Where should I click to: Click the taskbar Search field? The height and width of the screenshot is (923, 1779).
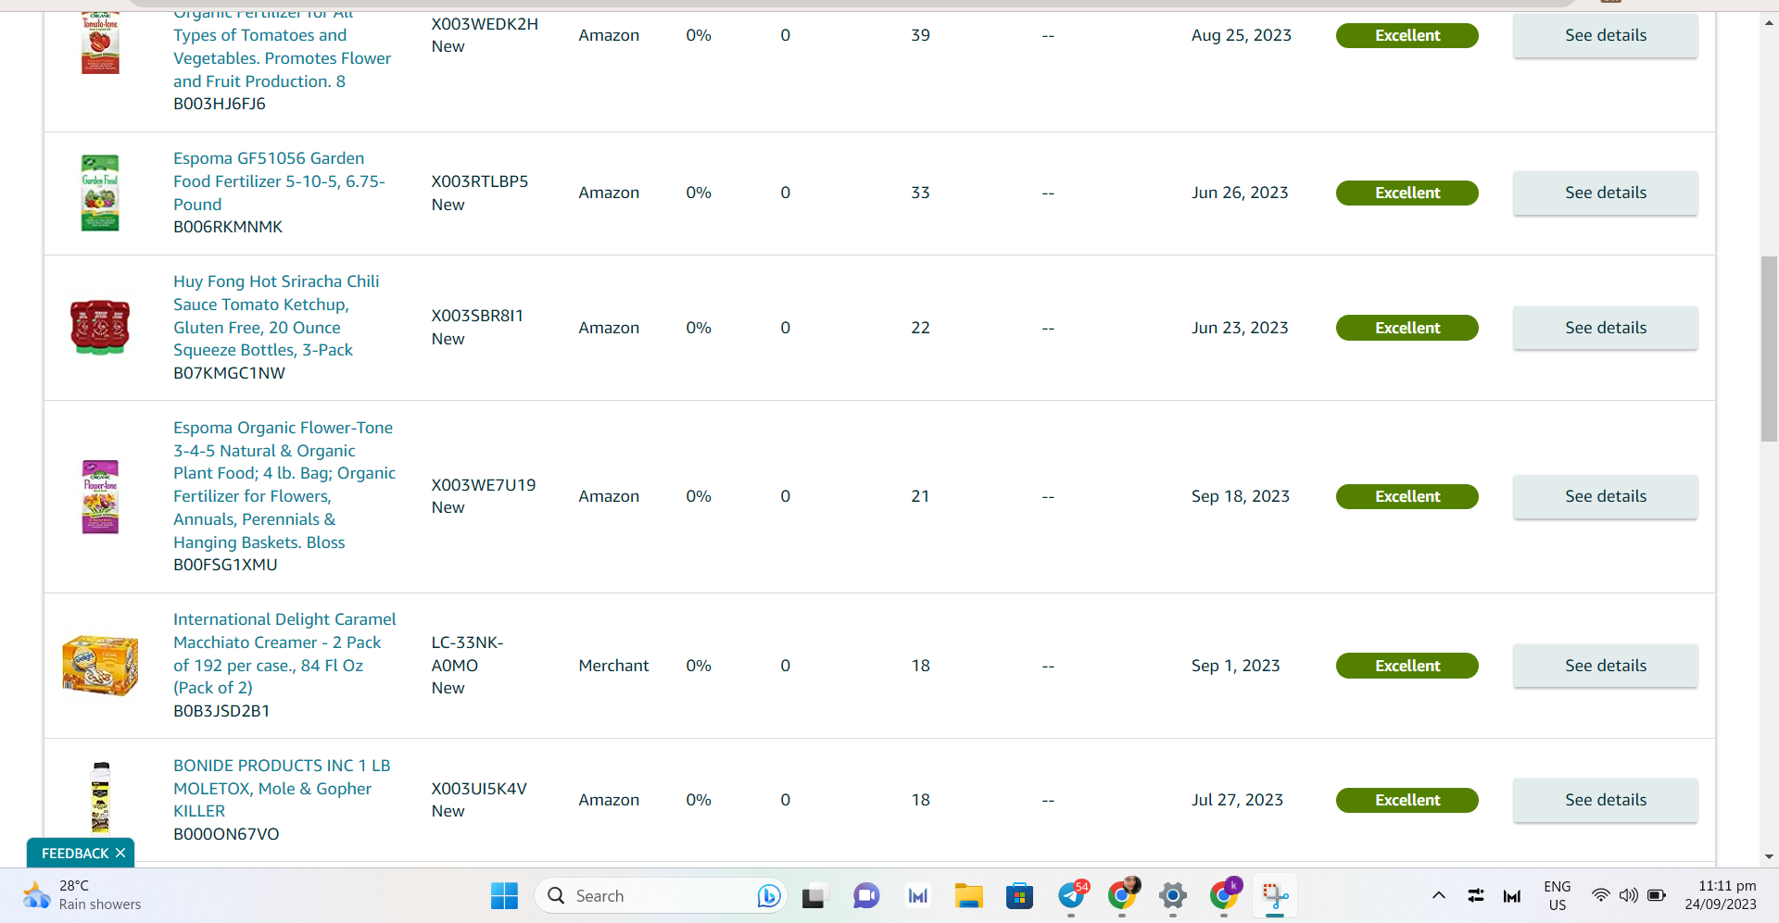tap(662, 895)
